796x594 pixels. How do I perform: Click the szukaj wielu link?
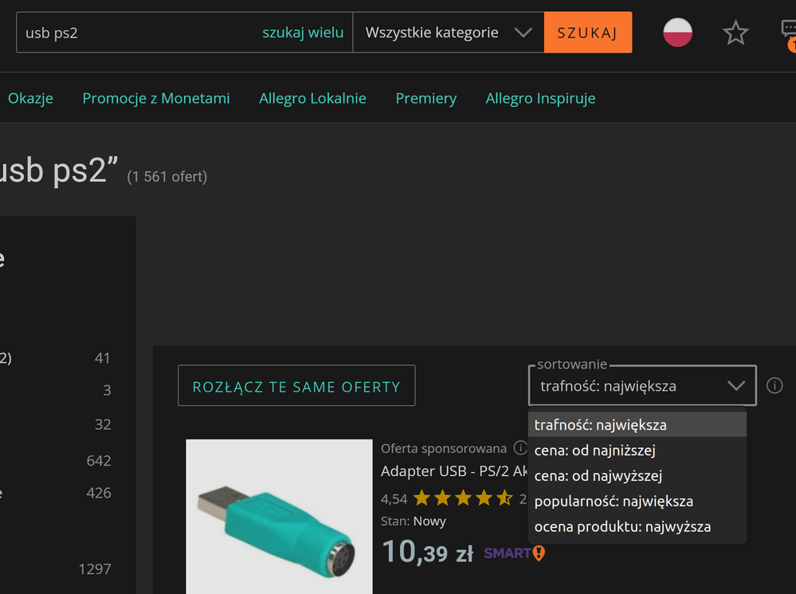(303, 33)
